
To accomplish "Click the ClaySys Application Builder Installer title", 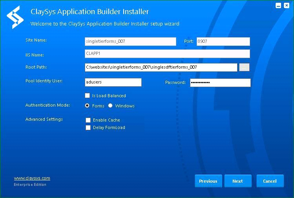I will click(x=89, y=12).
